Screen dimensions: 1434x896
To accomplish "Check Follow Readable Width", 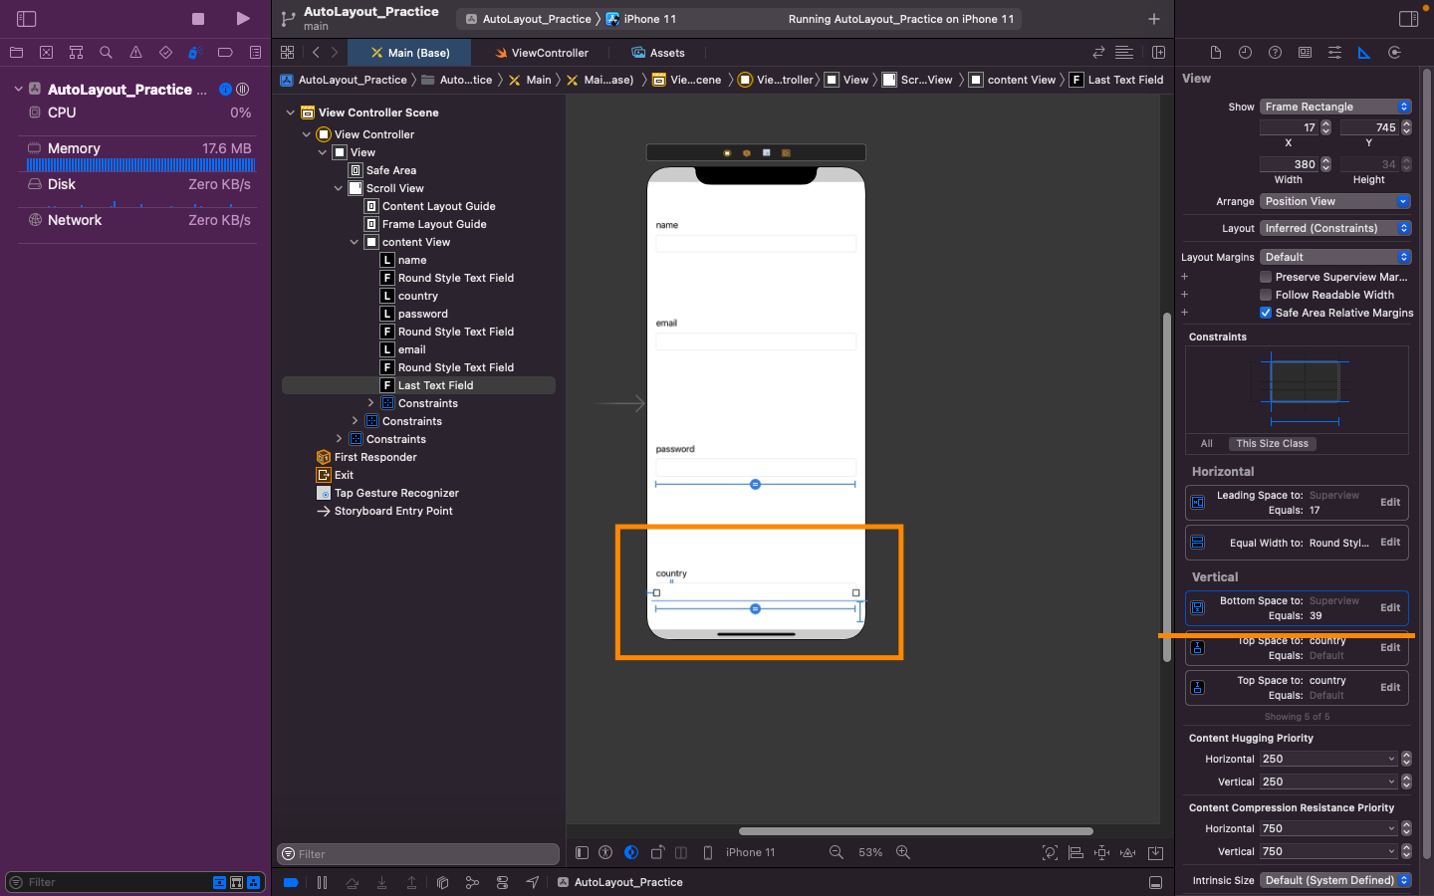I will pyautogui.click(x=1266, y=295).
